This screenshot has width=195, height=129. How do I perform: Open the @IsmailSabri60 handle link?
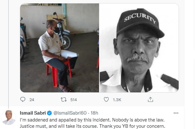69,113
